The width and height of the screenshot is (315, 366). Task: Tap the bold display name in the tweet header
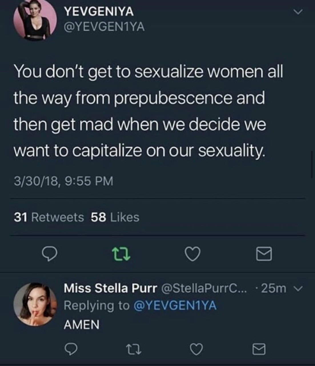99,11
